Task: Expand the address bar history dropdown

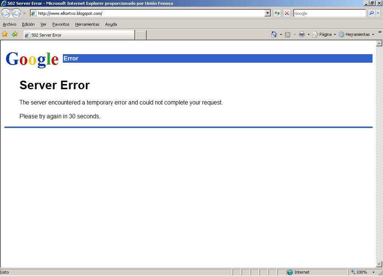Action: coord(268,13)
